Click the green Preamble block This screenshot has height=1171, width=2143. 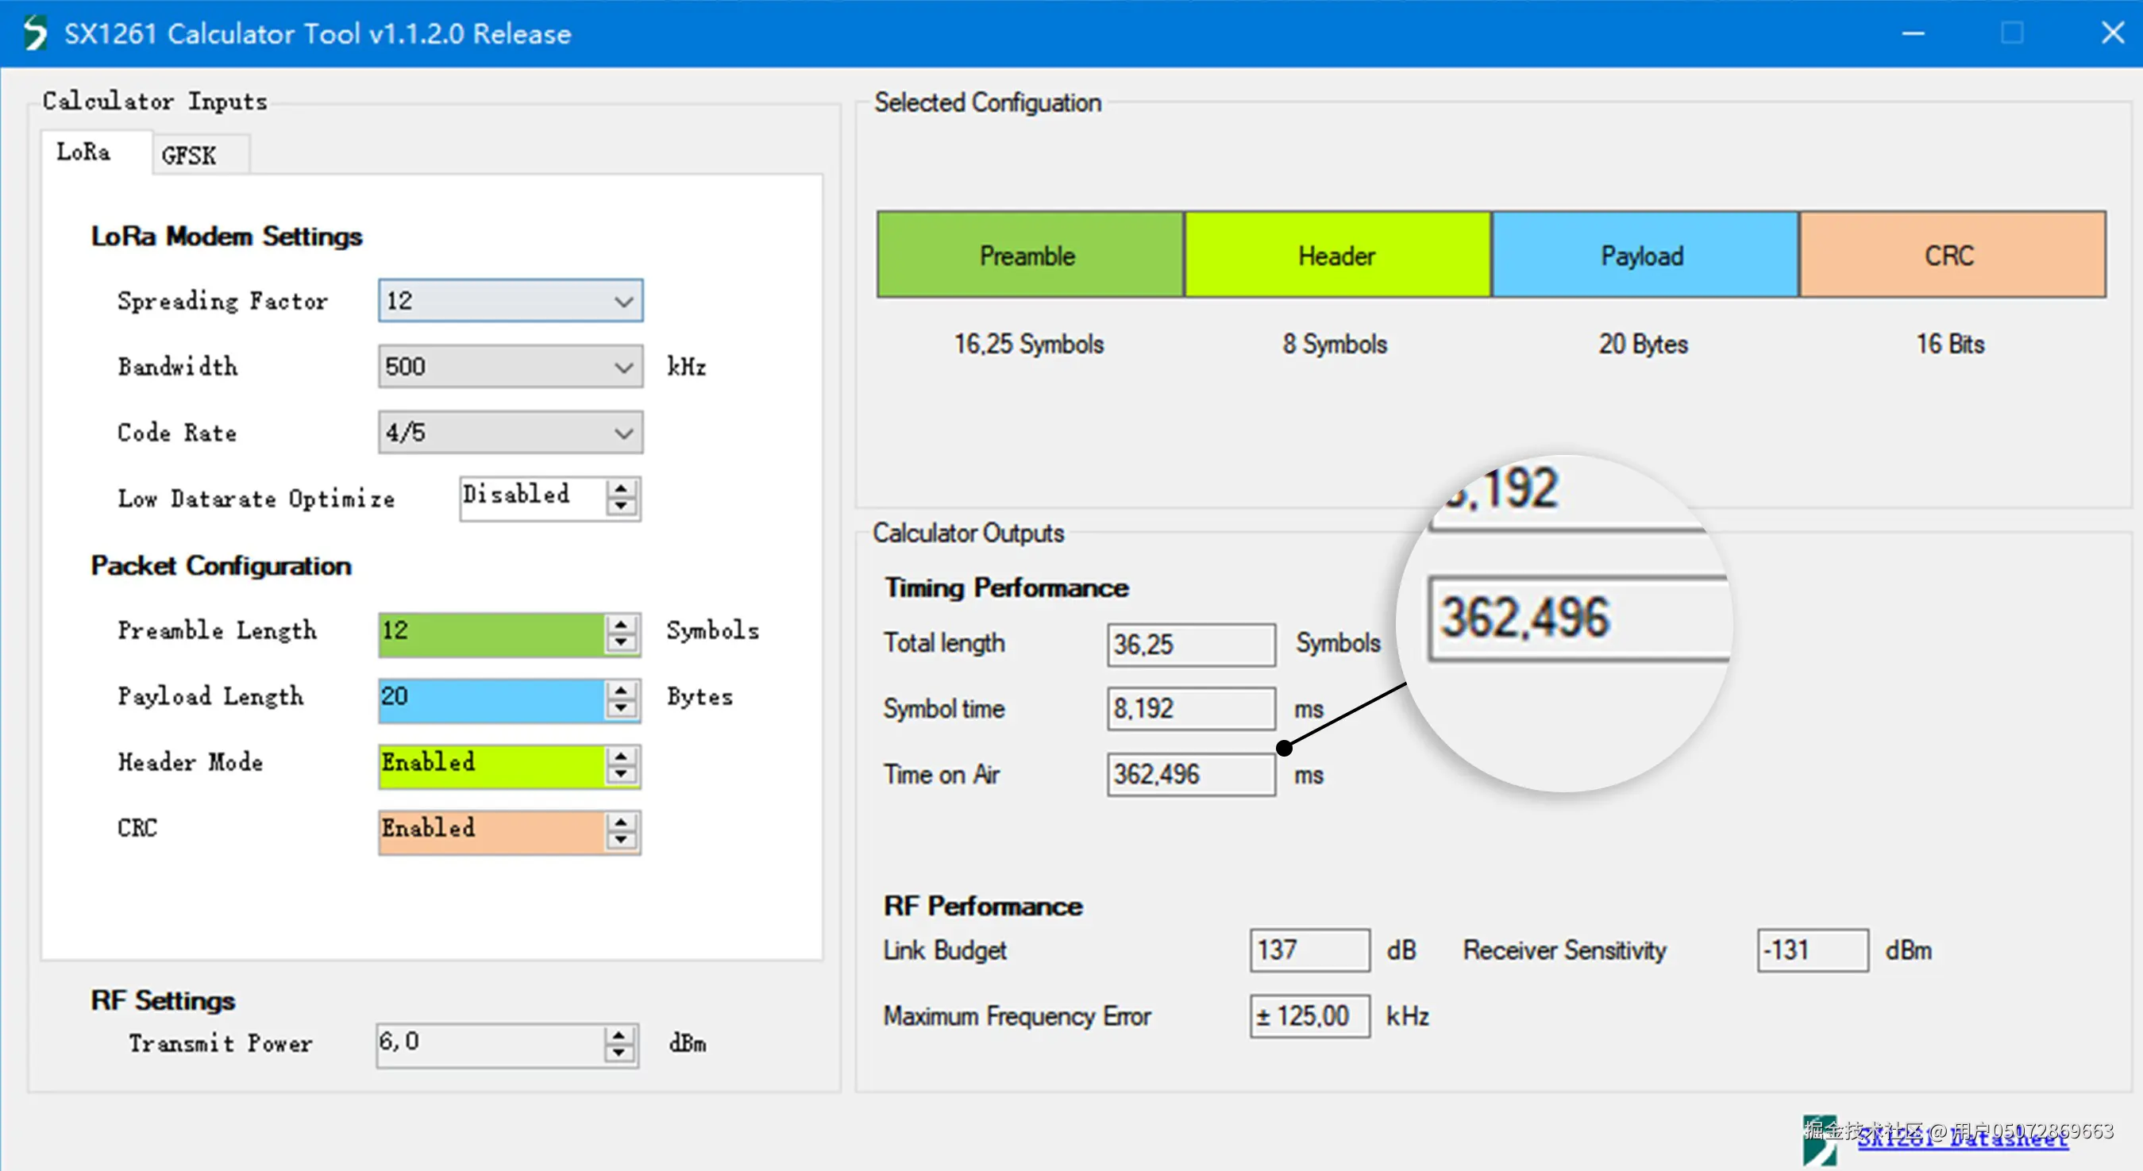point(1029,256)
